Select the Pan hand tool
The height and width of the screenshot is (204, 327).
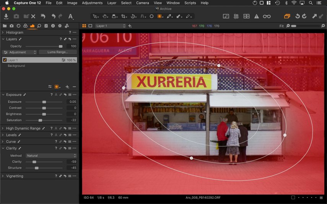click(x=105, y=16)
